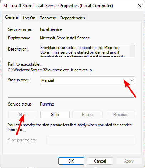
Task: Switch to the General tab
Action: pyautogui.click(x=12, y=18)
